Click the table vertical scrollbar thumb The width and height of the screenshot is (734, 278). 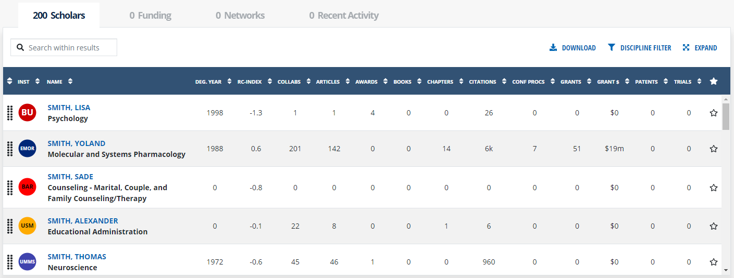726,116
